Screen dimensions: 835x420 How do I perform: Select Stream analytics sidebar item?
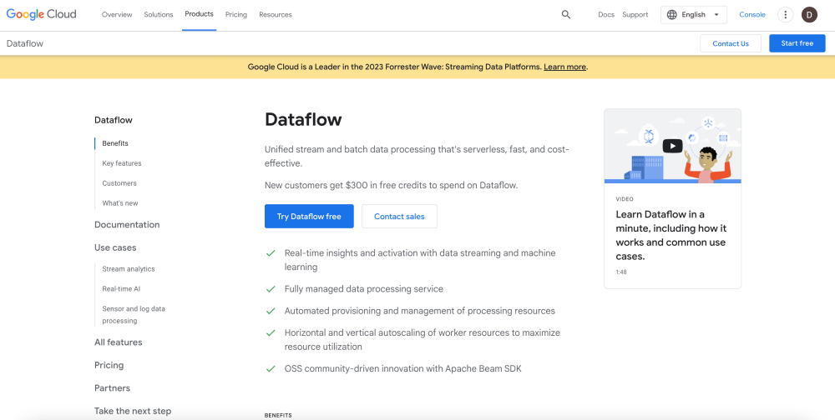(129, 269)
